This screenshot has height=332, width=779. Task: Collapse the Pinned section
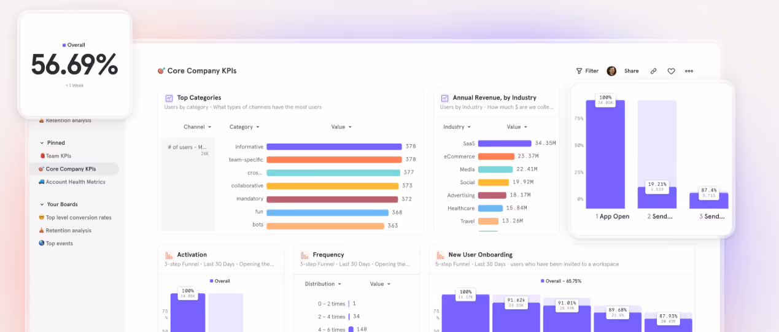click(42, 143)
